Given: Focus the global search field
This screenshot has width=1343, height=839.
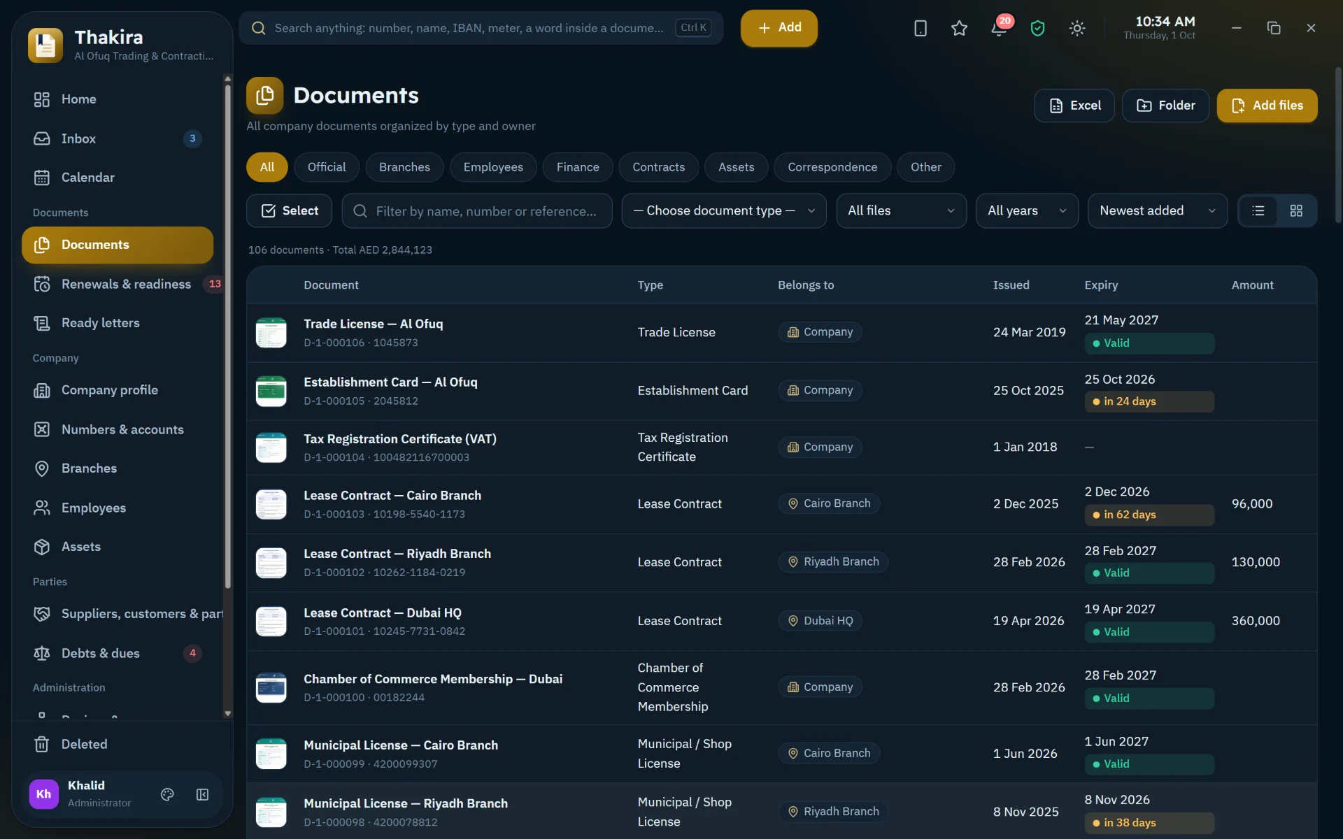Looking at the screenshot, I should pos(481,28).
